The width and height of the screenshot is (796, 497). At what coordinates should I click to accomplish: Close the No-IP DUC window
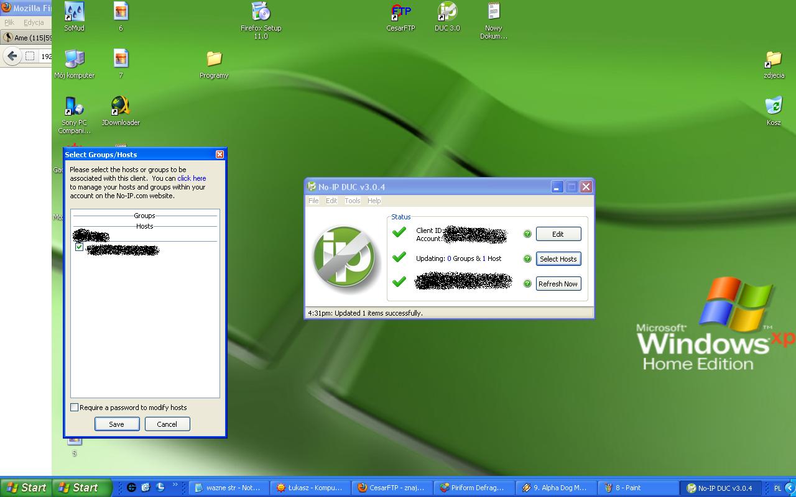(586, 186)
